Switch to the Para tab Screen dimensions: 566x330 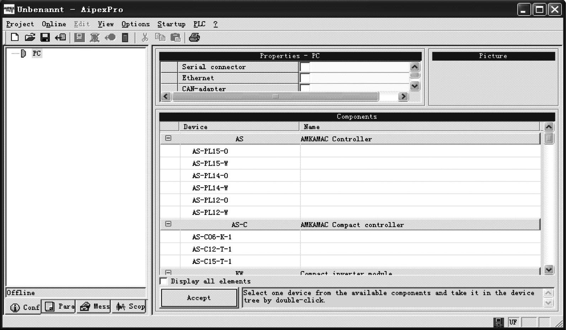[59, 306]
